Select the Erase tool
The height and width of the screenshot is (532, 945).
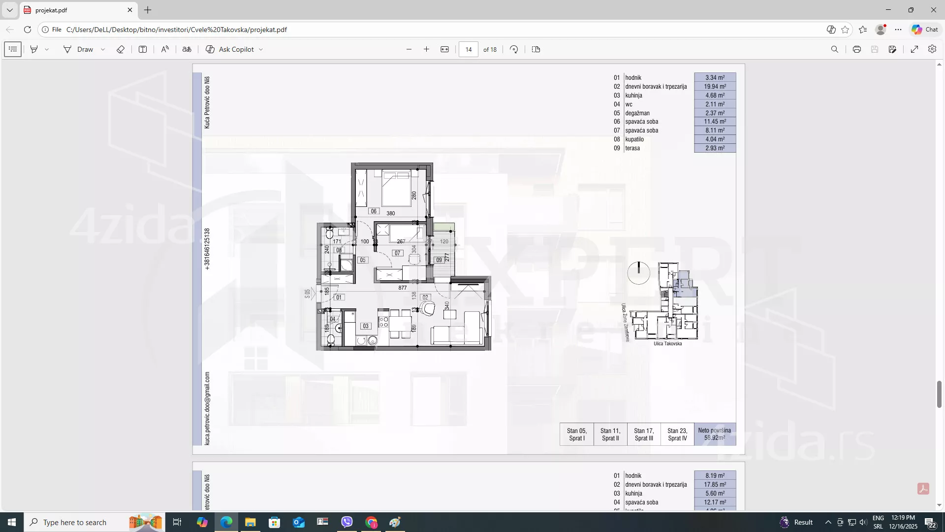tap(121, 49)
